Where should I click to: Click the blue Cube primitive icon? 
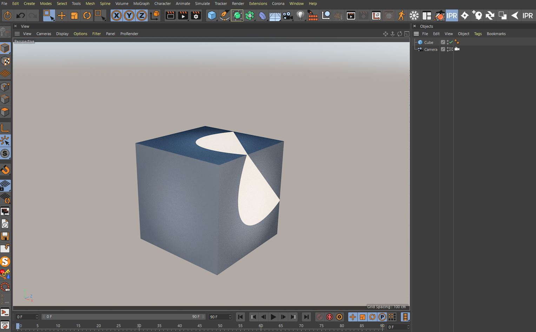point(212,15)
